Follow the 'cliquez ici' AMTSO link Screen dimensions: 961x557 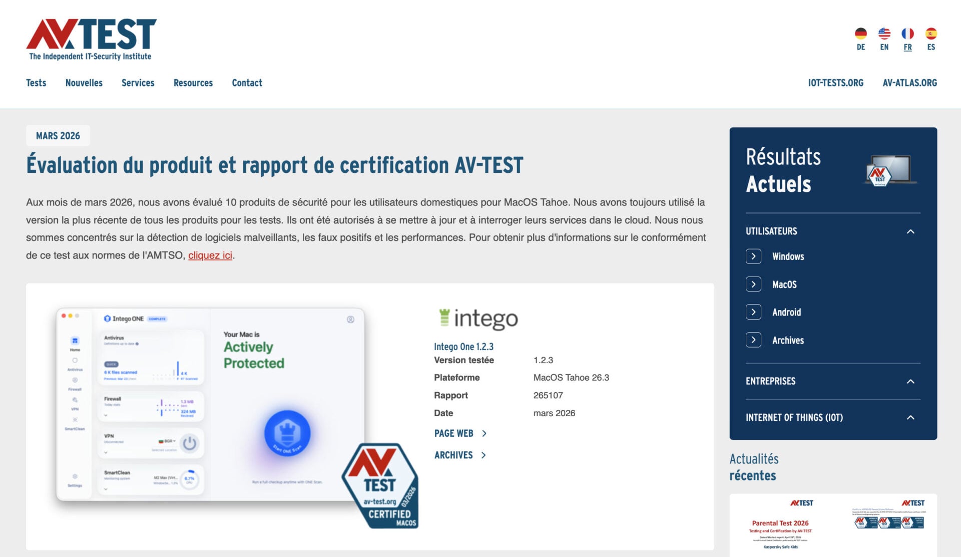click(210, 255)
